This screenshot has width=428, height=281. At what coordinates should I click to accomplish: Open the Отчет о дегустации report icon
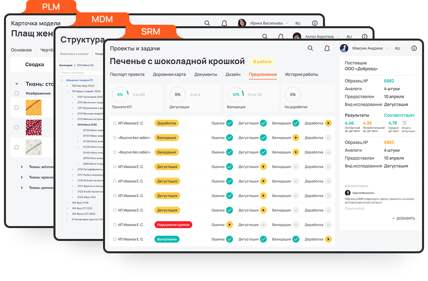405,123
